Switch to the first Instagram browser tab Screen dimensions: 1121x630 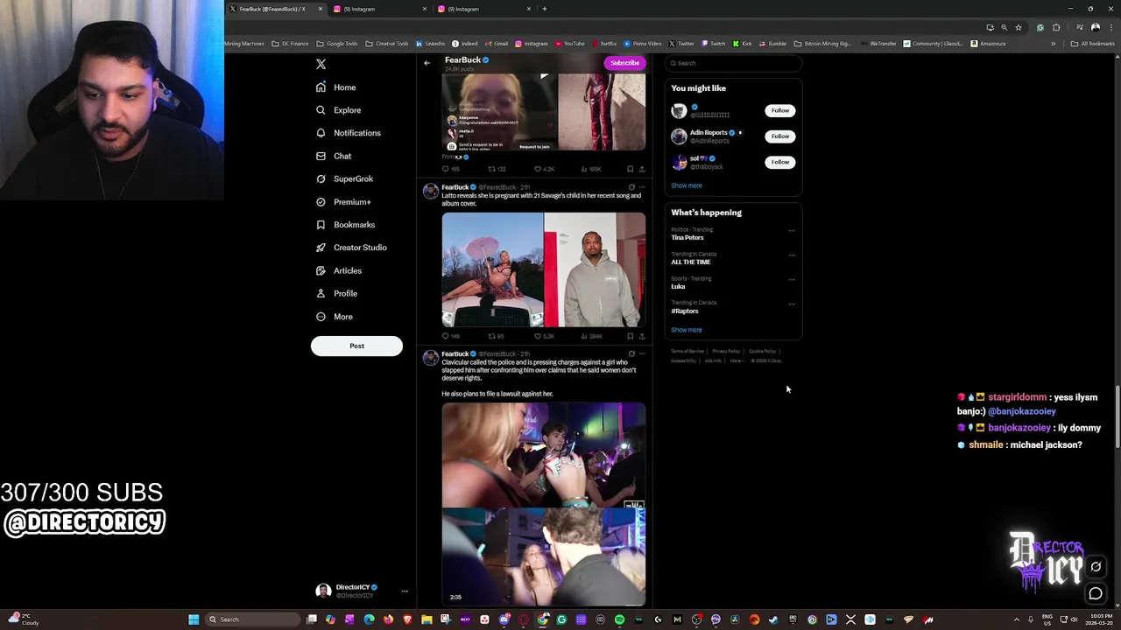[x=379, y=9]
